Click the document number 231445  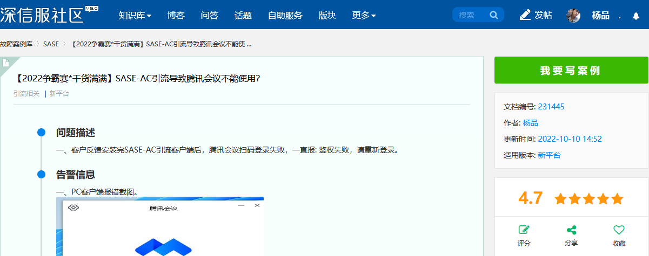pyautogui.click(x=551, y=107)
